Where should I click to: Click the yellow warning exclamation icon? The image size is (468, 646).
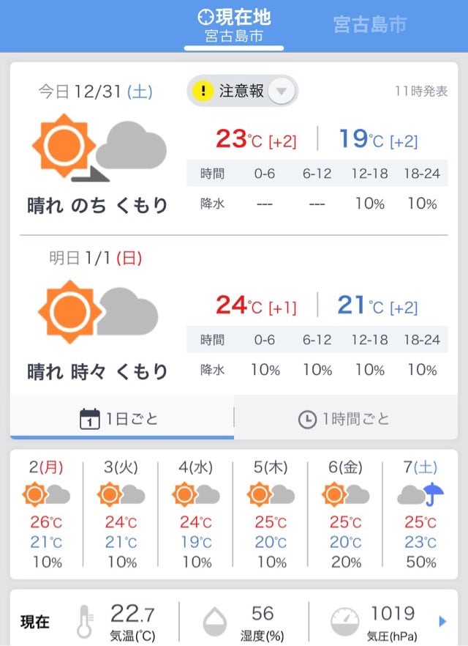[203, 91]
